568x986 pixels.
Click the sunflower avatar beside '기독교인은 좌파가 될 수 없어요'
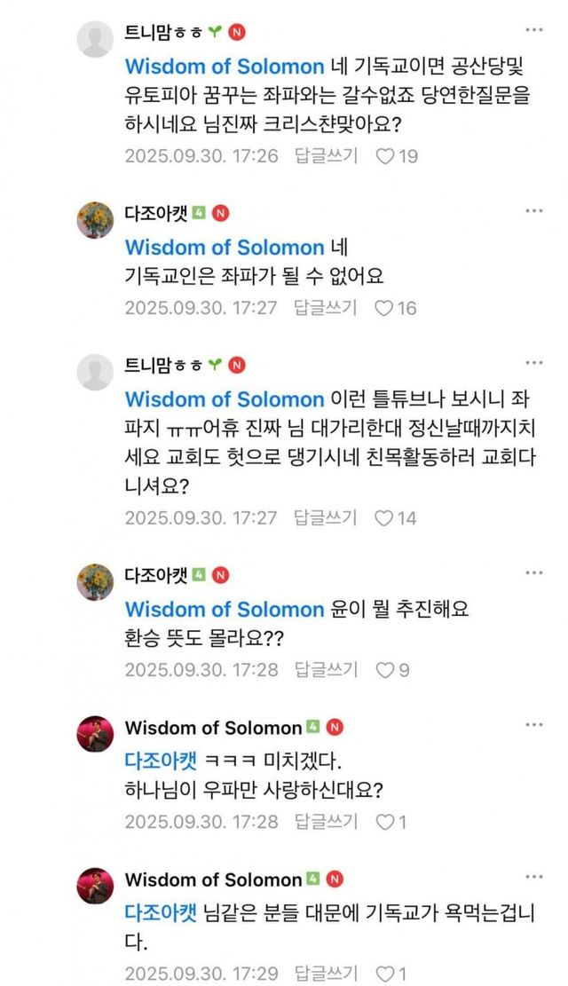[95, 219]
